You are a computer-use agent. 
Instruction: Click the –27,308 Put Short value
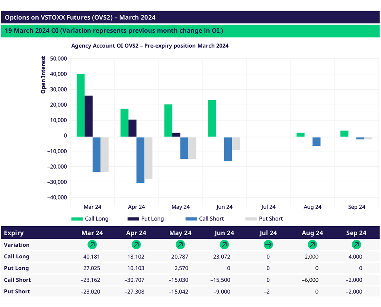134,292
